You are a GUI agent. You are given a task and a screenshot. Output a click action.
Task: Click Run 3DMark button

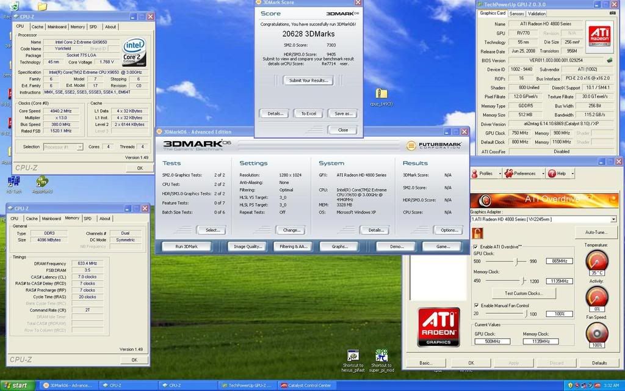tap(187, 247)
